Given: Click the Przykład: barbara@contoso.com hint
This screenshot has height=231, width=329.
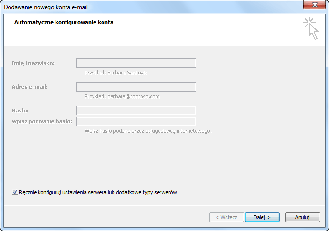Looking at the screenshot, I should [122, 96].
